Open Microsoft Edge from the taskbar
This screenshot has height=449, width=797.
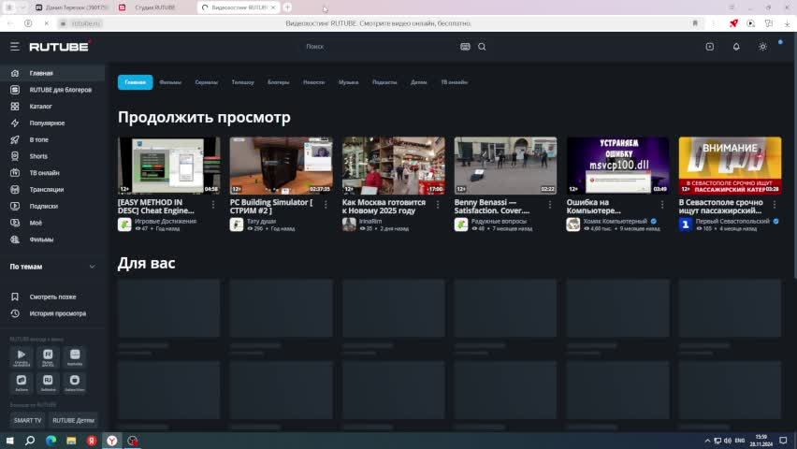coord(51,441)
